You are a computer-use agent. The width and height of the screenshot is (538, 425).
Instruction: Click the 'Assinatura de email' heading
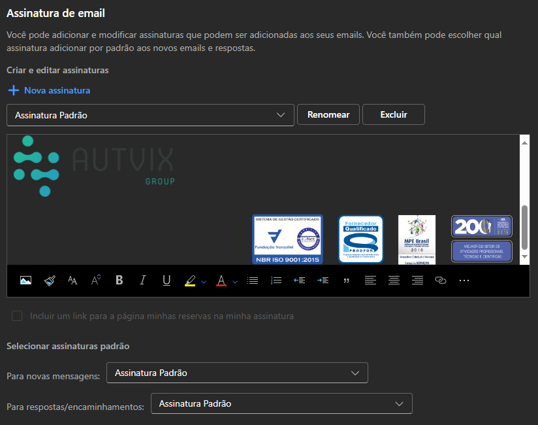pyautogui.click(x=55, y=13)
